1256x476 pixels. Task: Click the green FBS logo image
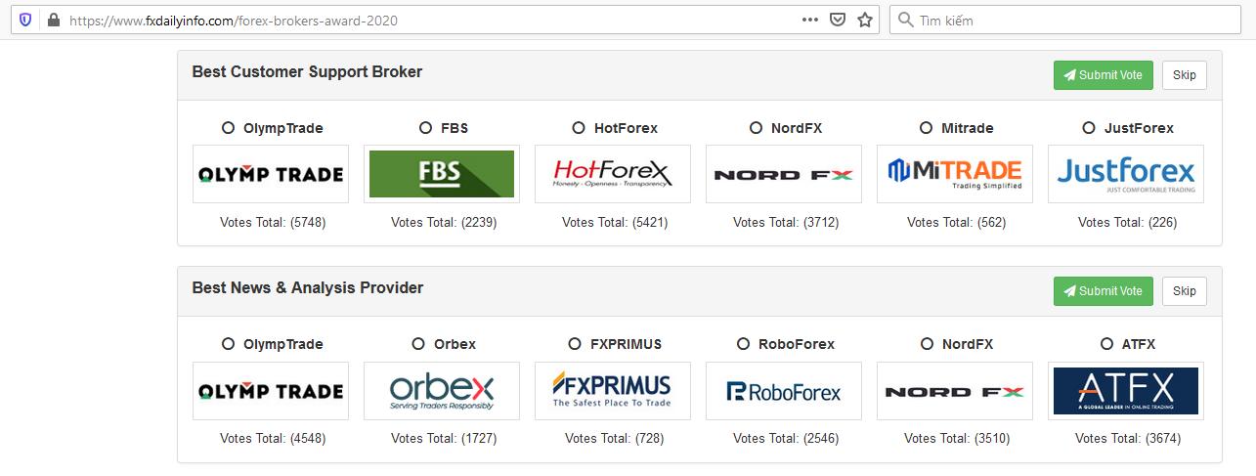click(442, 174)
